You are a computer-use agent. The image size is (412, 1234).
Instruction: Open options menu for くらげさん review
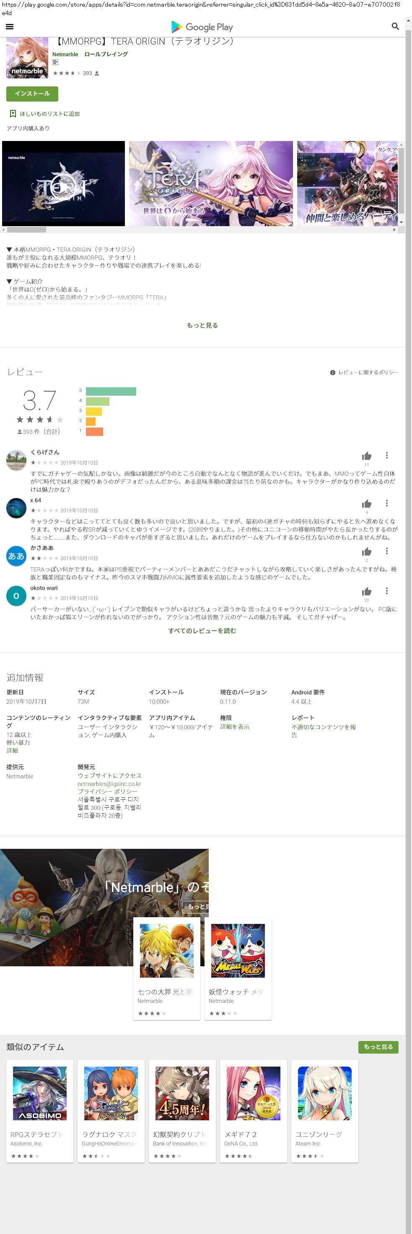tap(386, 455)
